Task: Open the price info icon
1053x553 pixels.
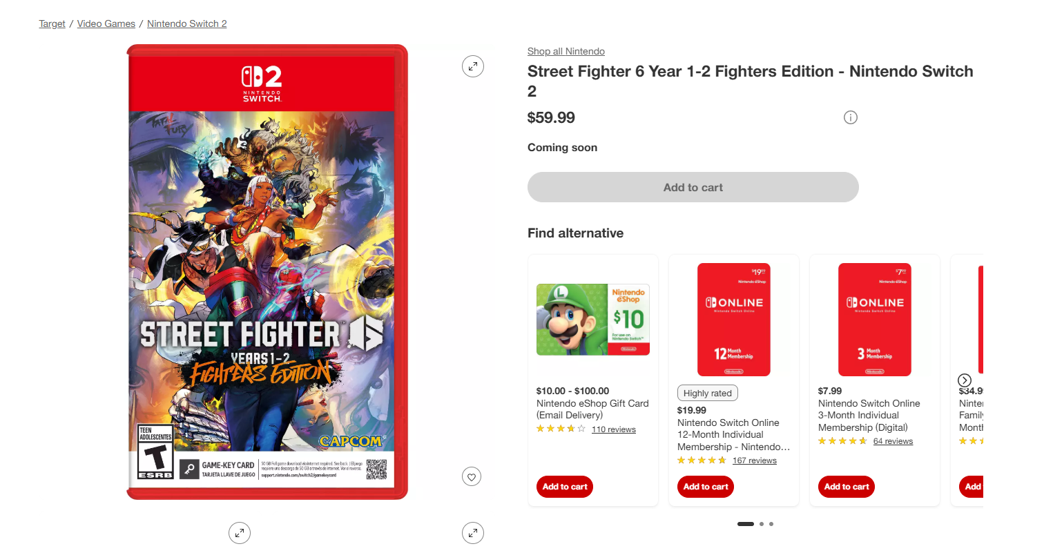Action: tap(851, 117)
